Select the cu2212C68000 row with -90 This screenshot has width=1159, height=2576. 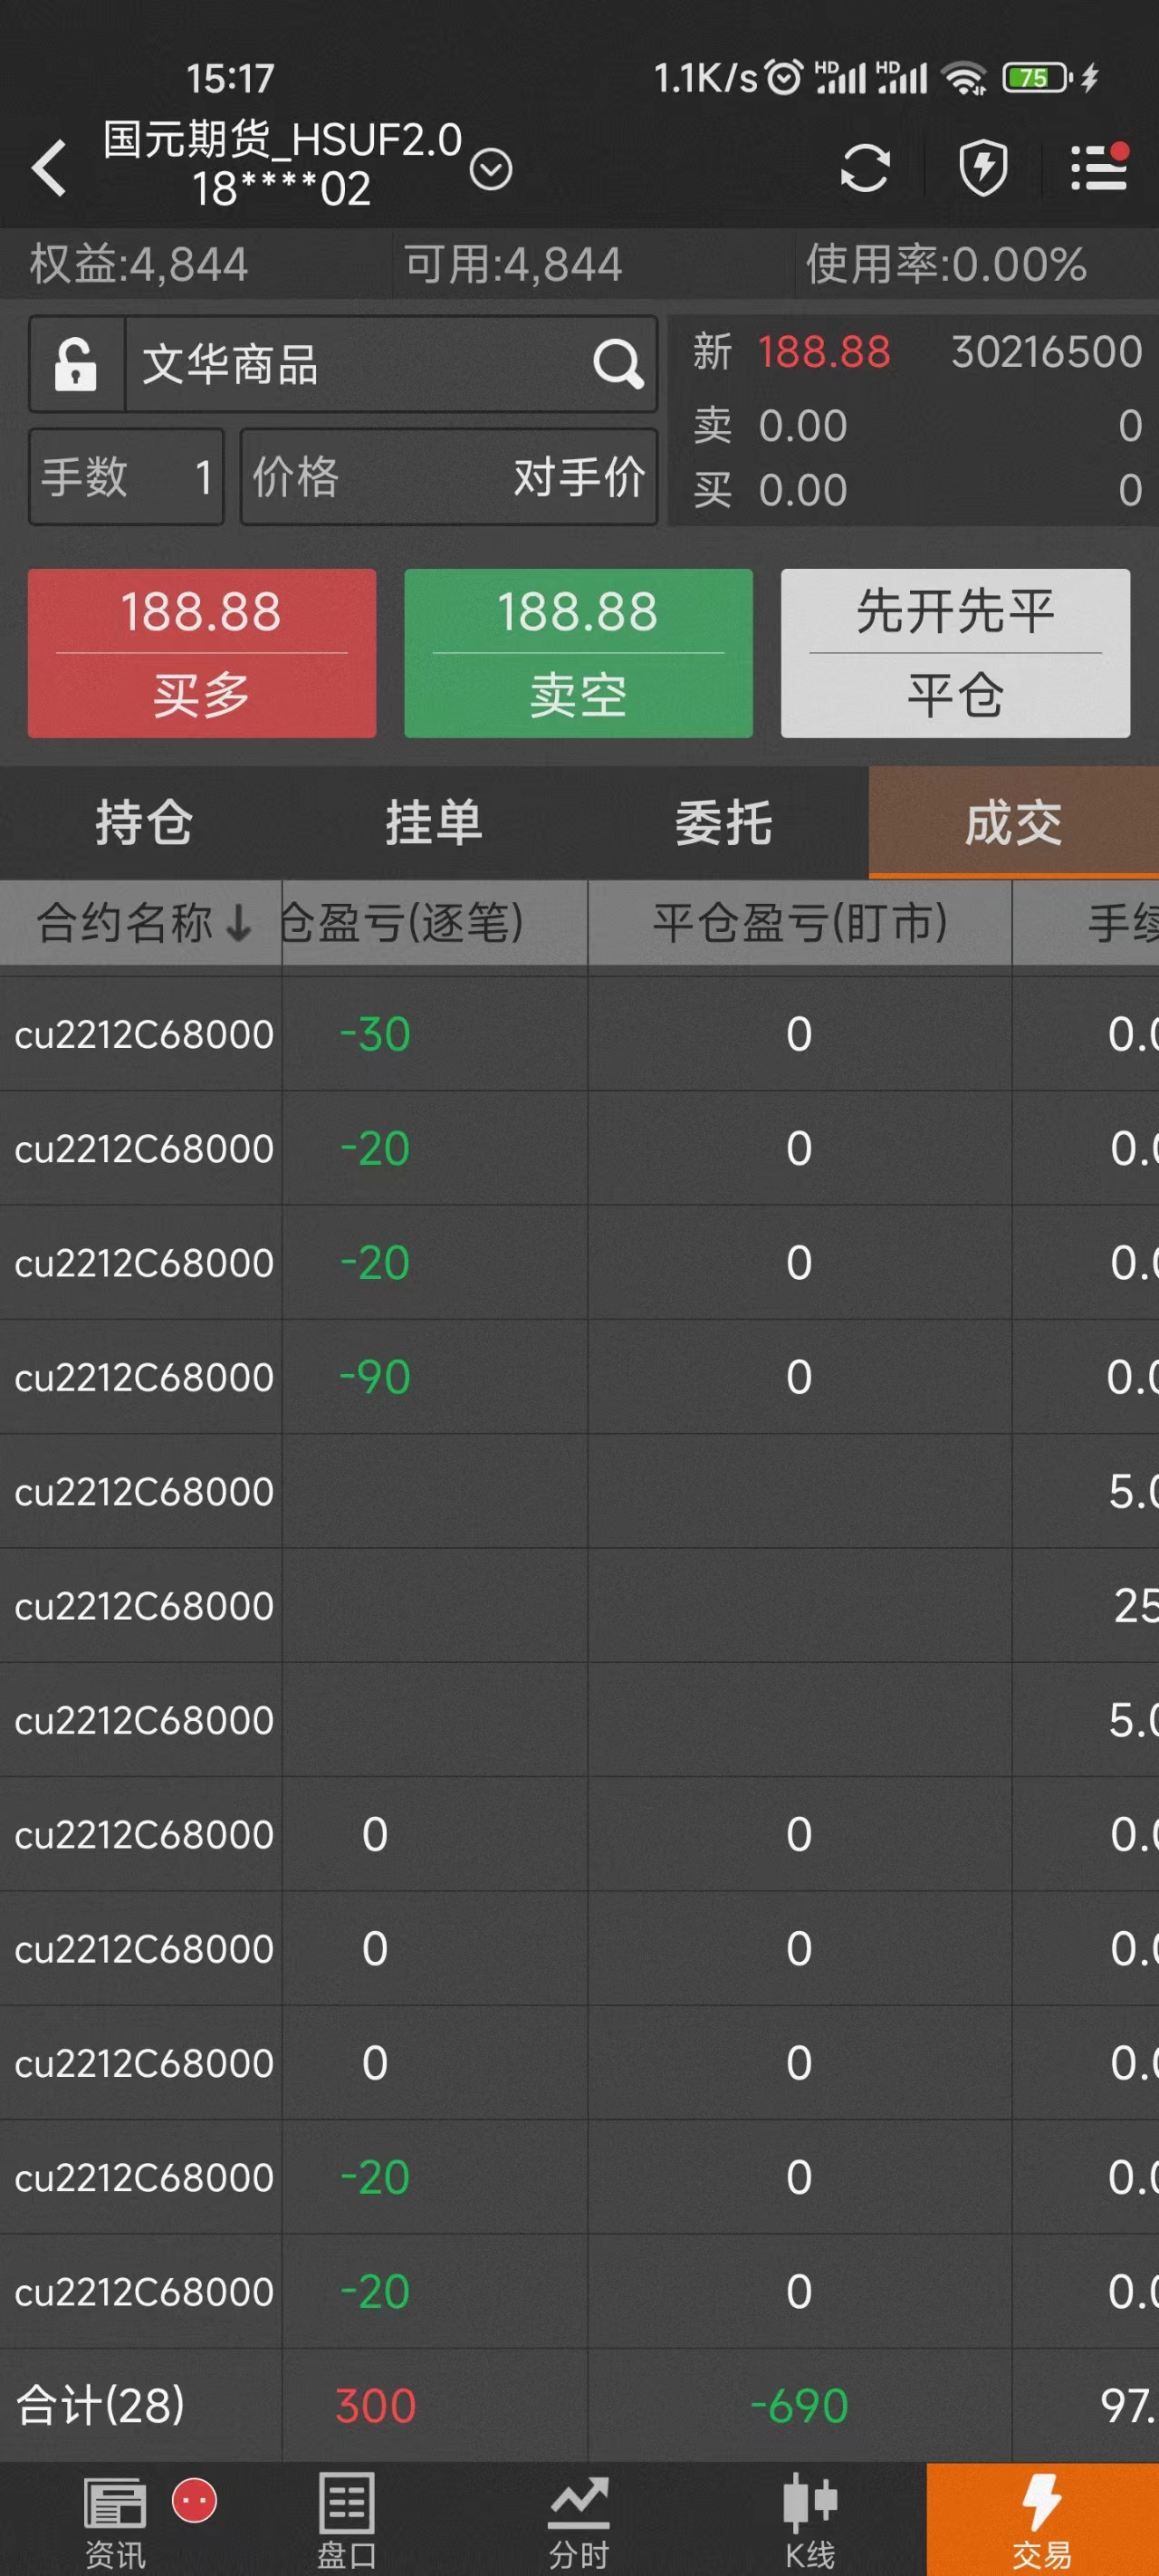point(579,1377)
